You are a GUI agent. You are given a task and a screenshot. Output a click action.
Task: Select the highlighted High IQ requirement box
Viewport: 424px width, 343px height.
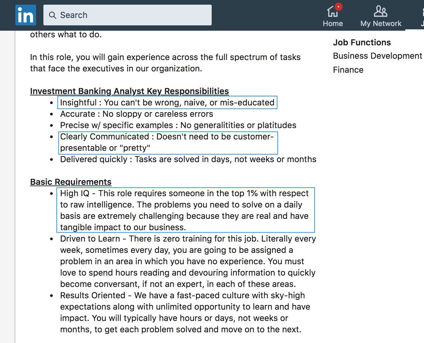click(x=186, y=210)
